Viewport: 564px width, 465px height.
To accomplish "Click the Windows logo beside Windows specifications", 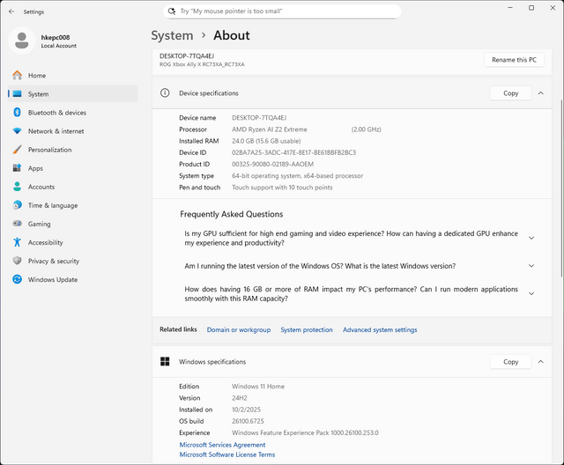I will point(165,361).
